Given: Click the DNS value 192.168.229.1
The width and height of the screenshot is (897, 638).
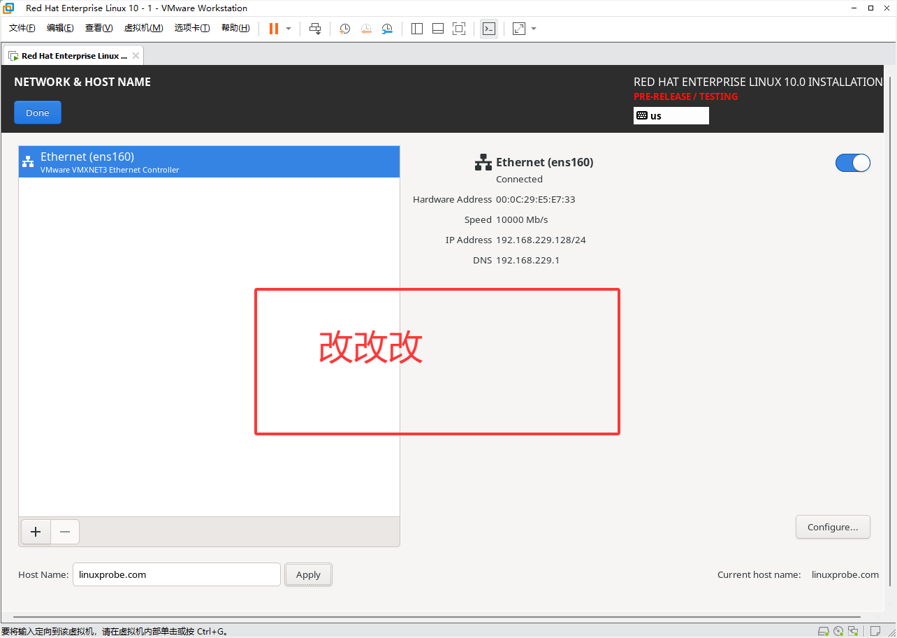Looking at the screenshot, I should click(x=527, y=260).
